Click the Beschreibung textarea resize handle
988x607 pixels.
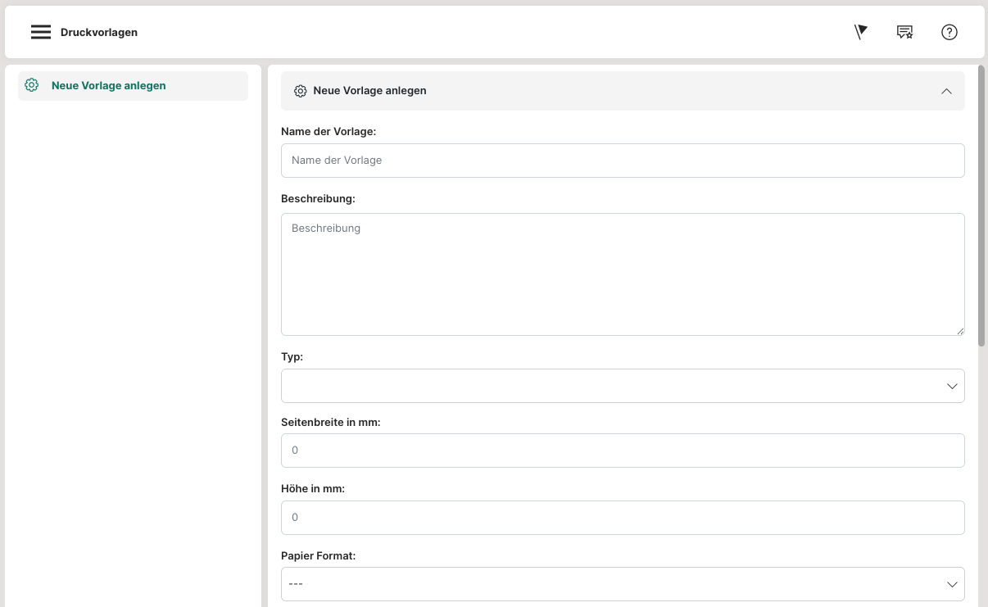click(959, 330)
